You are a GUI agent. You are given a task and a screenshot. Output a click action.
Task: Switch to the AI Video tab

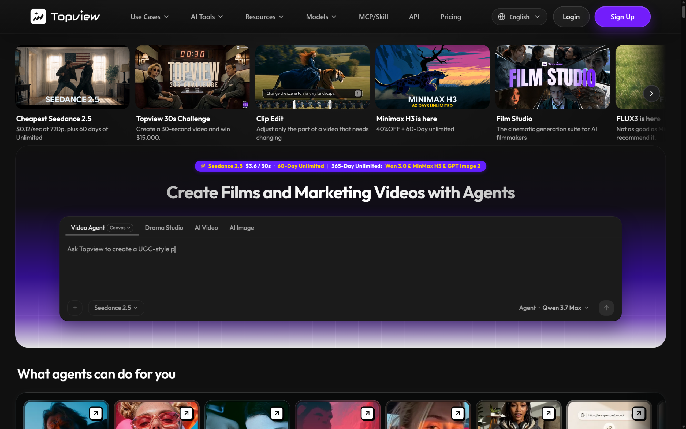(206, 228)
